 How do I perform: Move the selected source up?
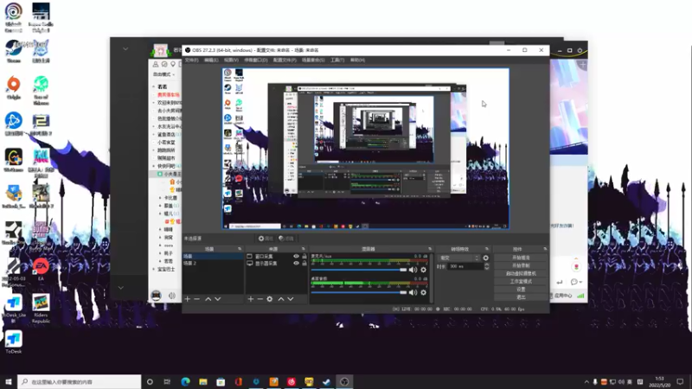pos(281,299)
